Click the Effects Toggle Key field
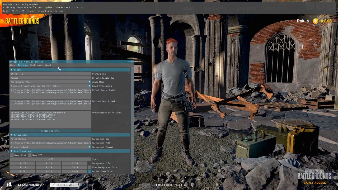The width and height of the screenshot is (338, 190). 51,78
